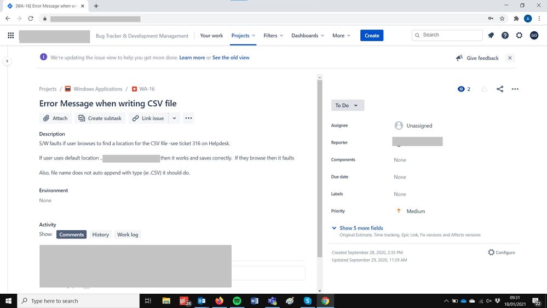Open Jira settings gear
Viewport: 547px width, 308px height.
tap(519, 35)
